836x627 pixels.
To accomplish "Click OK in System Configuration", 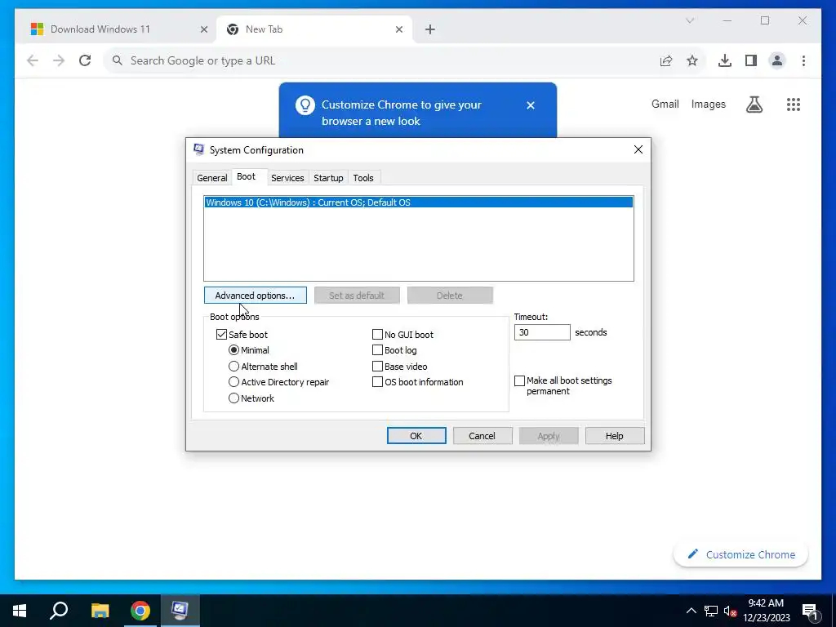I will pyautogui.click(x=416, y=436).
